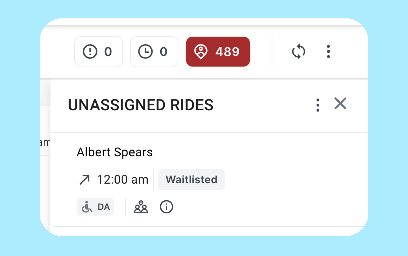408x256 pixels.
Task: Click the Waitlisted status badge
Action: point(191,179)
